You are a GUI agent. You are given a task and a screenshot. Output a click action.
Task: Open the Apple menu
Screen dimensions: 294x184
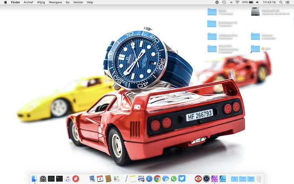(6, 2)
